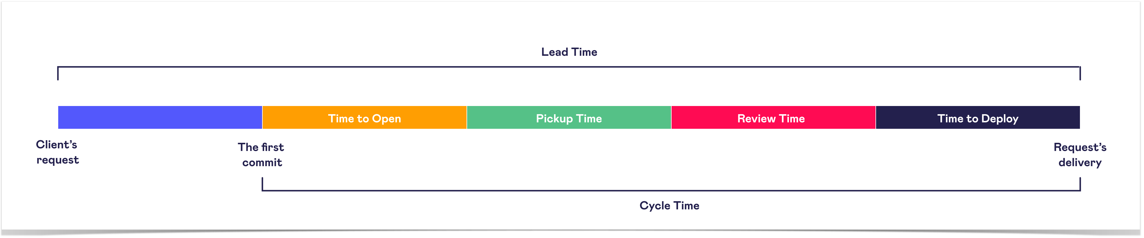Click right end of Cycle Time bracket

coord(1080,184)
